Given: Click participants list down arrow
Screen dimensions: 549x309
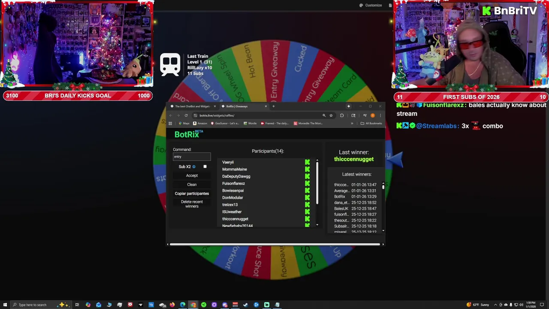Looking at the screenshot, I should click(317, 225).
